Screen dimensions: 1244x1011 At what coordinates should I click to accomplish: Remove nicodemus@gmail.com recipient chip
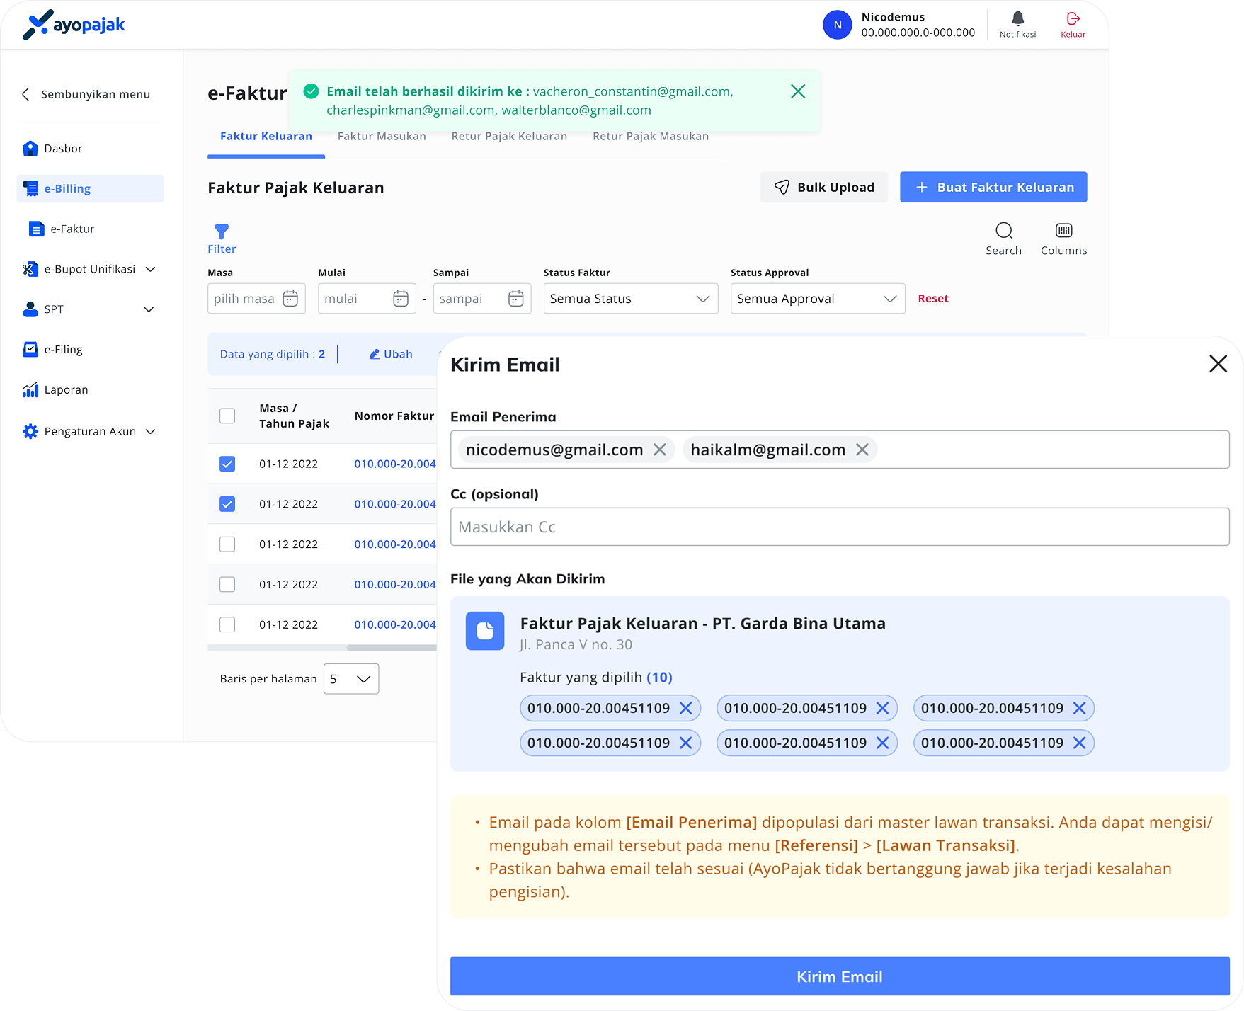pyautogui.click(x=659, y=450)
